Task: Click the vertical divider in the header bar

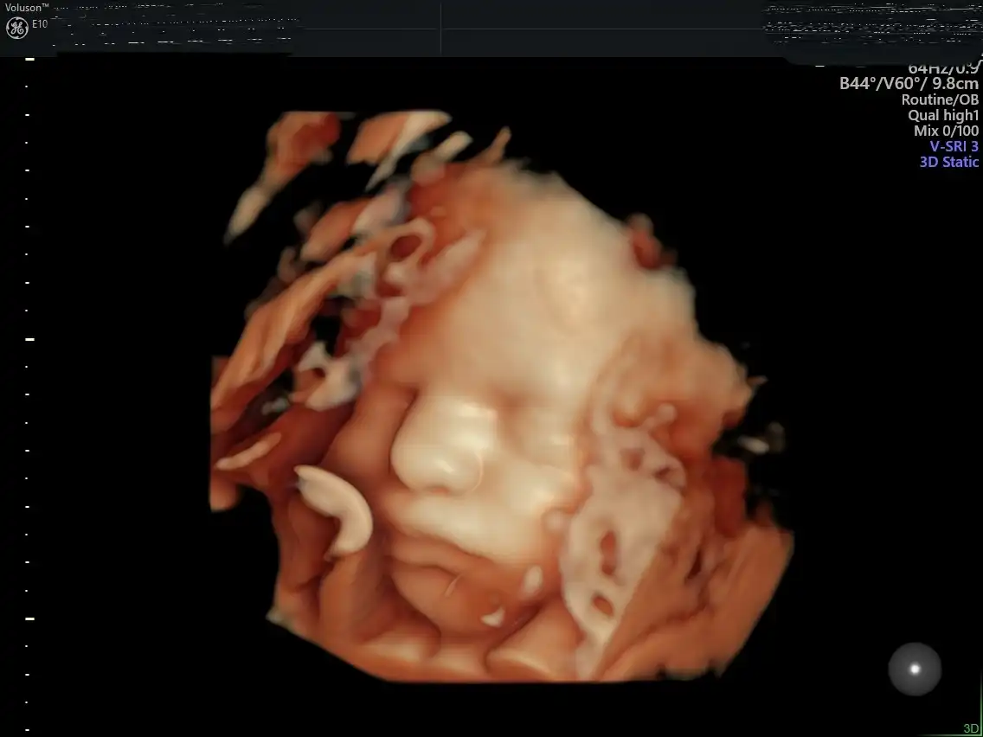Action: (x=440, y=28)
